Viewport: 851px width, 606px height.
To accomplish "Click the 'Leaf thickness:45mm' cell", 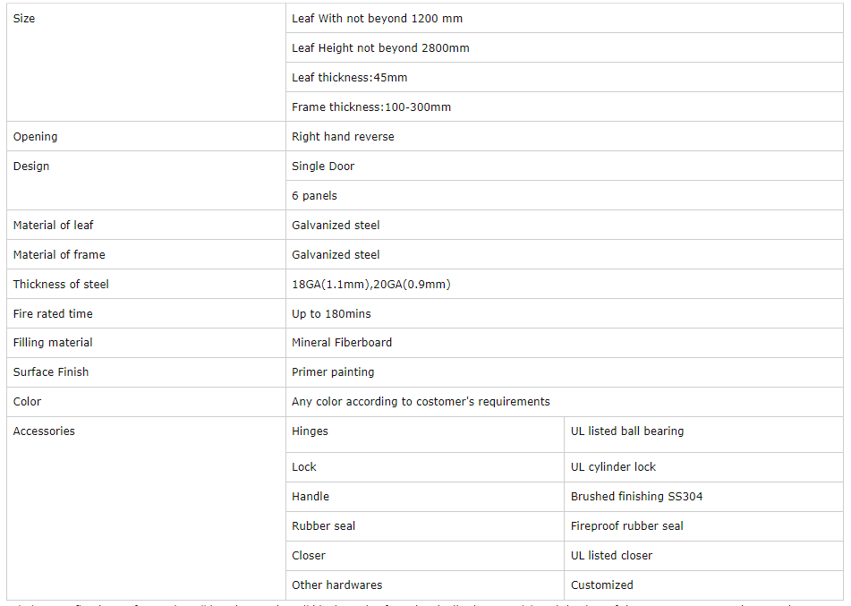I will pyautogui.click(x=349, y=78).
